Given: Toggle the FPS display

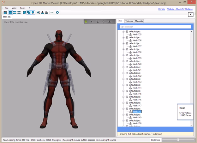Looking at the screenshot, I should click(x=52, y=12).
